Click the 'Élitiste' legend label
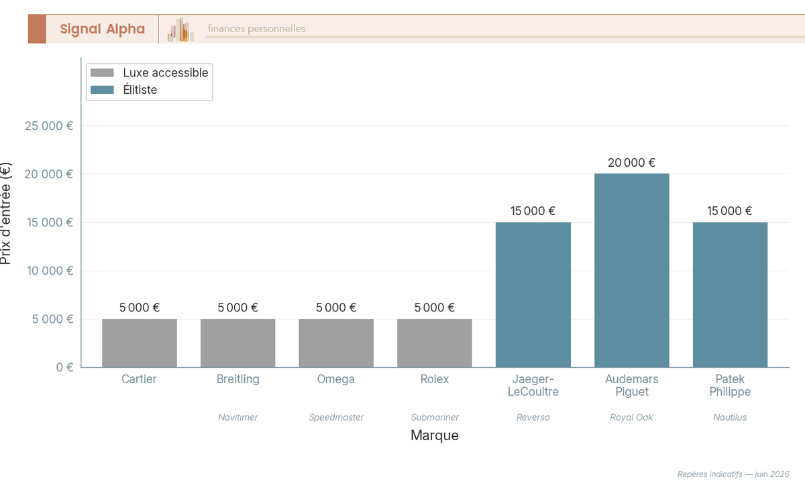The height and width of the screenshot is (483, 805). [140, 90]
